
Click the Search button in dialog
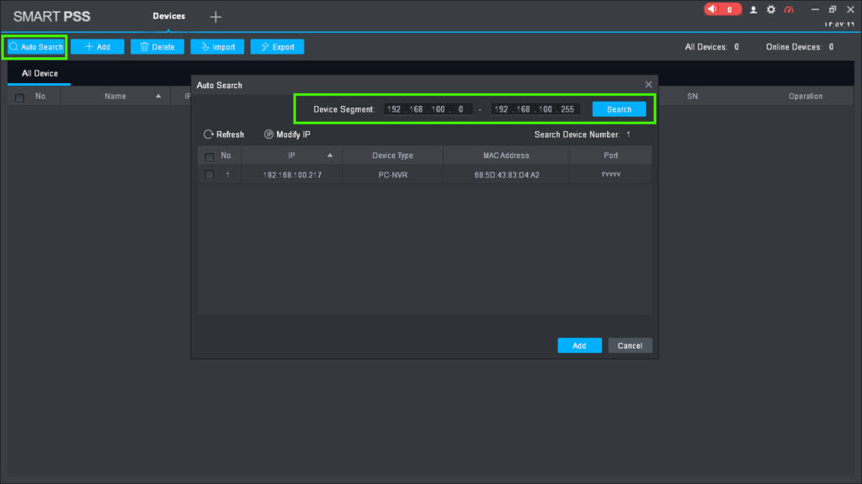pos(619,109)
